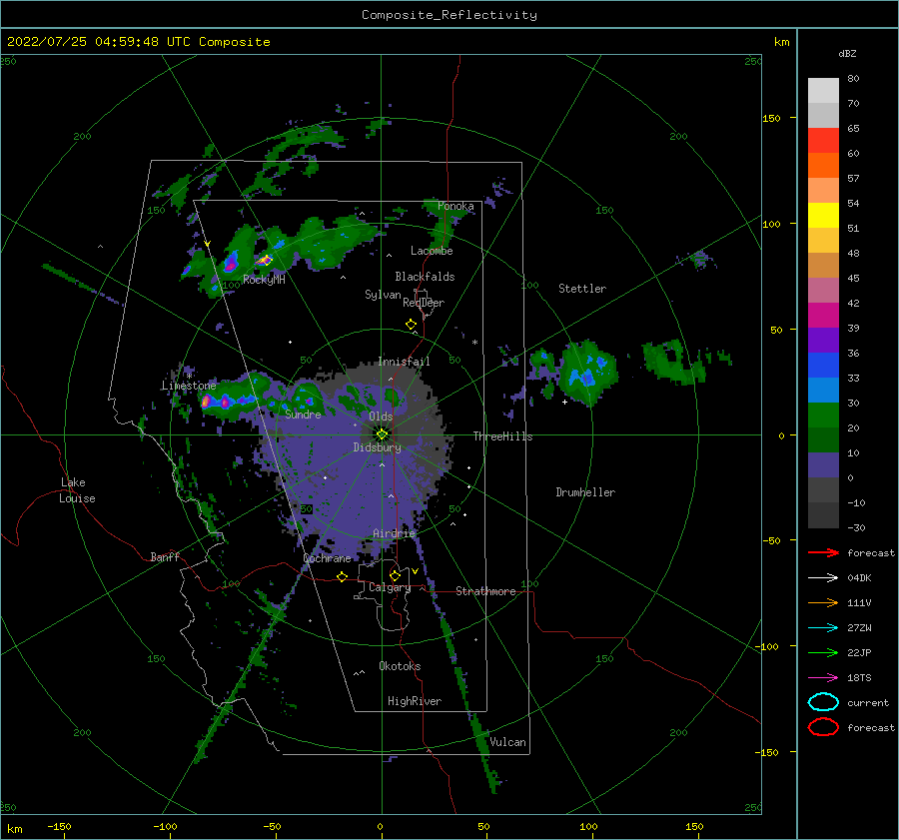Click the yellow diamond marker inside Calgary
The image size is (899, 840).
395,575
